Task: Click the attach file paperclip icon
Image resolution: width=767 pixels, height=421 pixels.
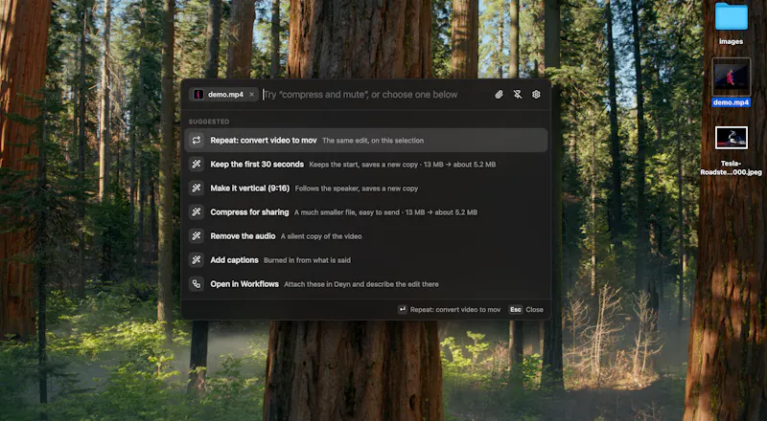Action: (x=499, y=95)
